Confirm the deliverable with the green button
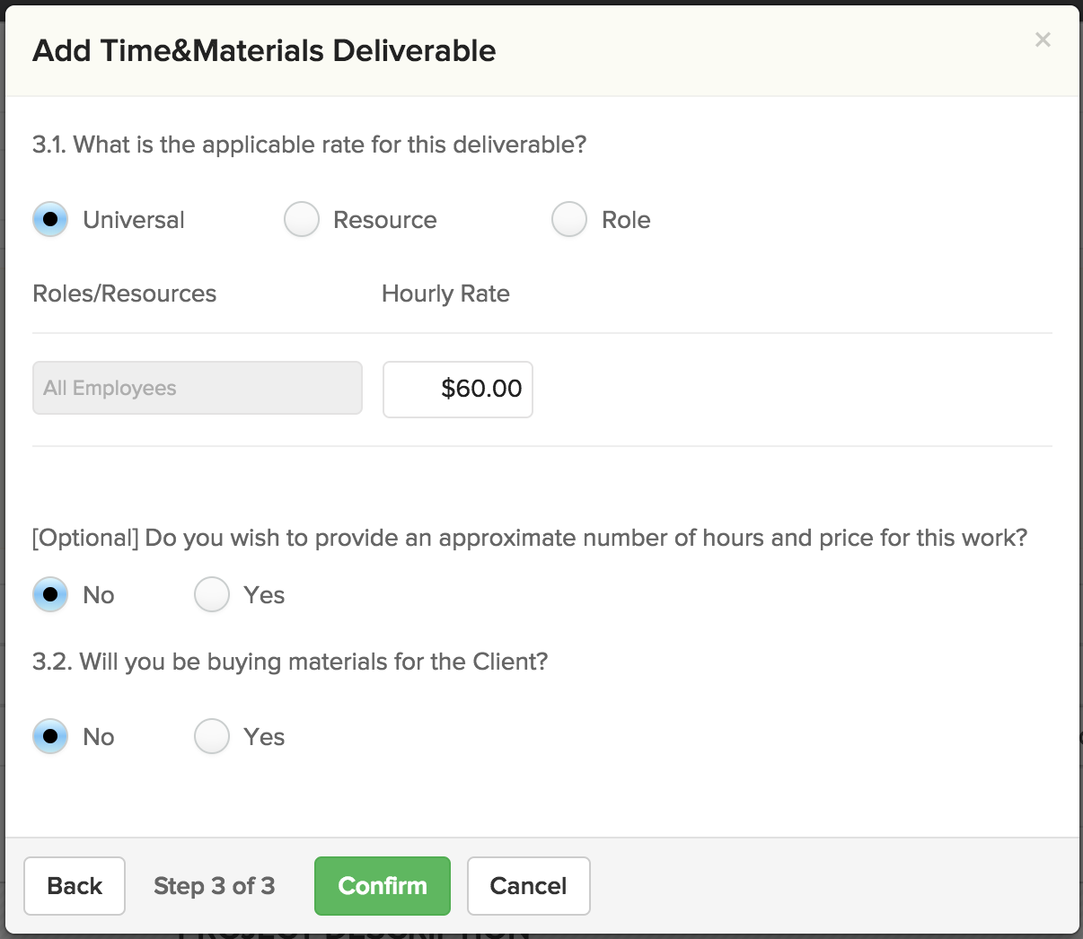The width and height of the screenshot is (1083, 939). (x=383, y=886)
